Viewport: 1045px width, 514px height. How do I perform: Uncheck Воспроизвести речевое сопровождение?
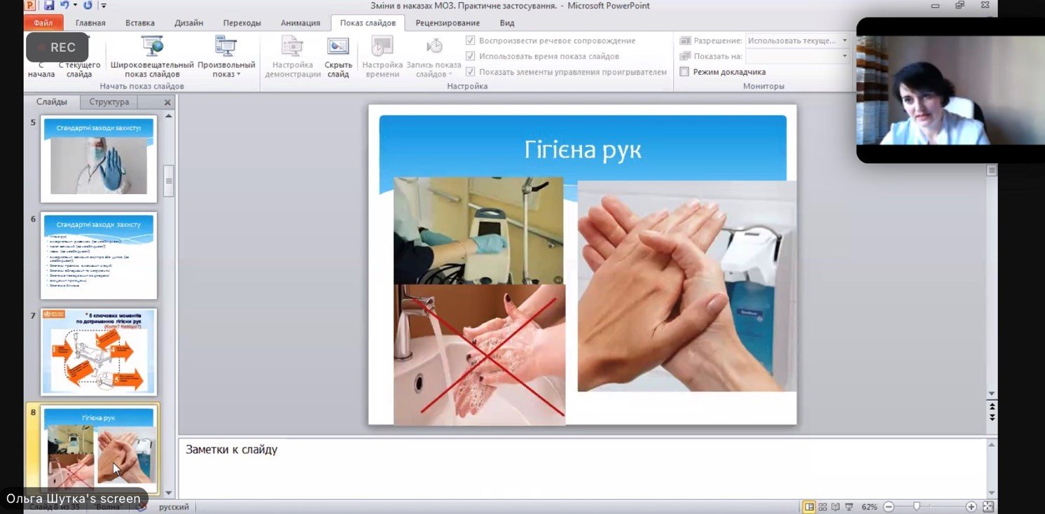471,41
